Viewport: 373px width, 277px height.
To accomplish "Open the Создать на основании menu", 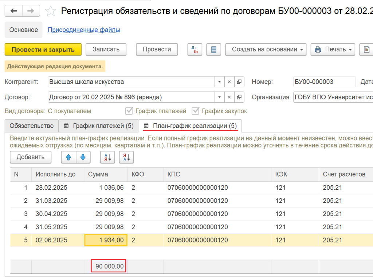I will 266,50.
